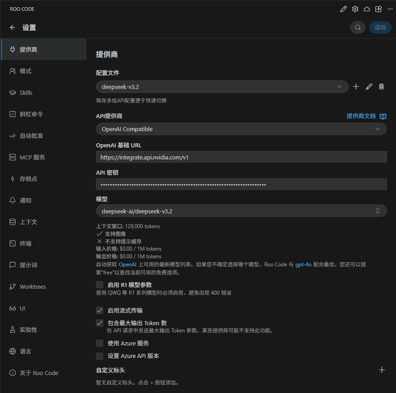The width and height of the screenshot is (396, 393).
Task: Open the deepseek-v3.2 profile dropdown
Action: (x=222, y=87)
